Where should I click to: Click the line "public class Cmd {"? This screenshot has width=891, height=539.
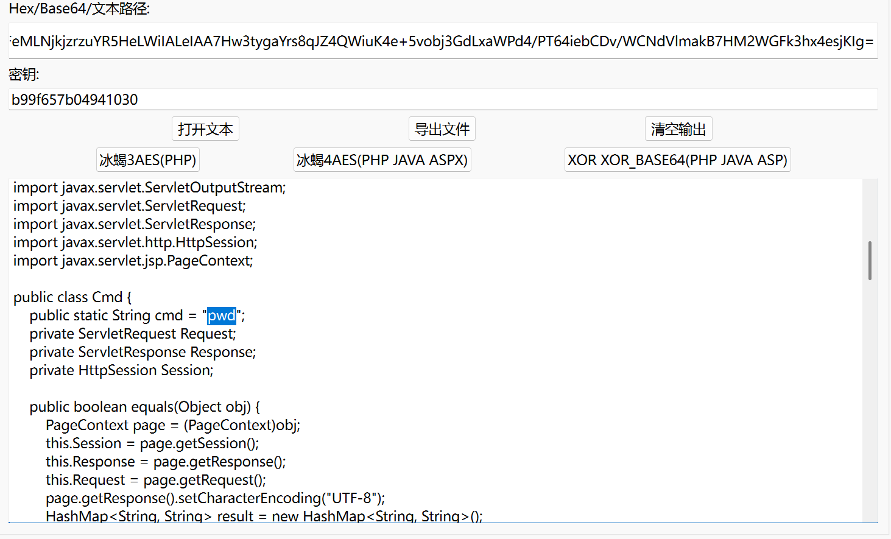click(72, 297)
